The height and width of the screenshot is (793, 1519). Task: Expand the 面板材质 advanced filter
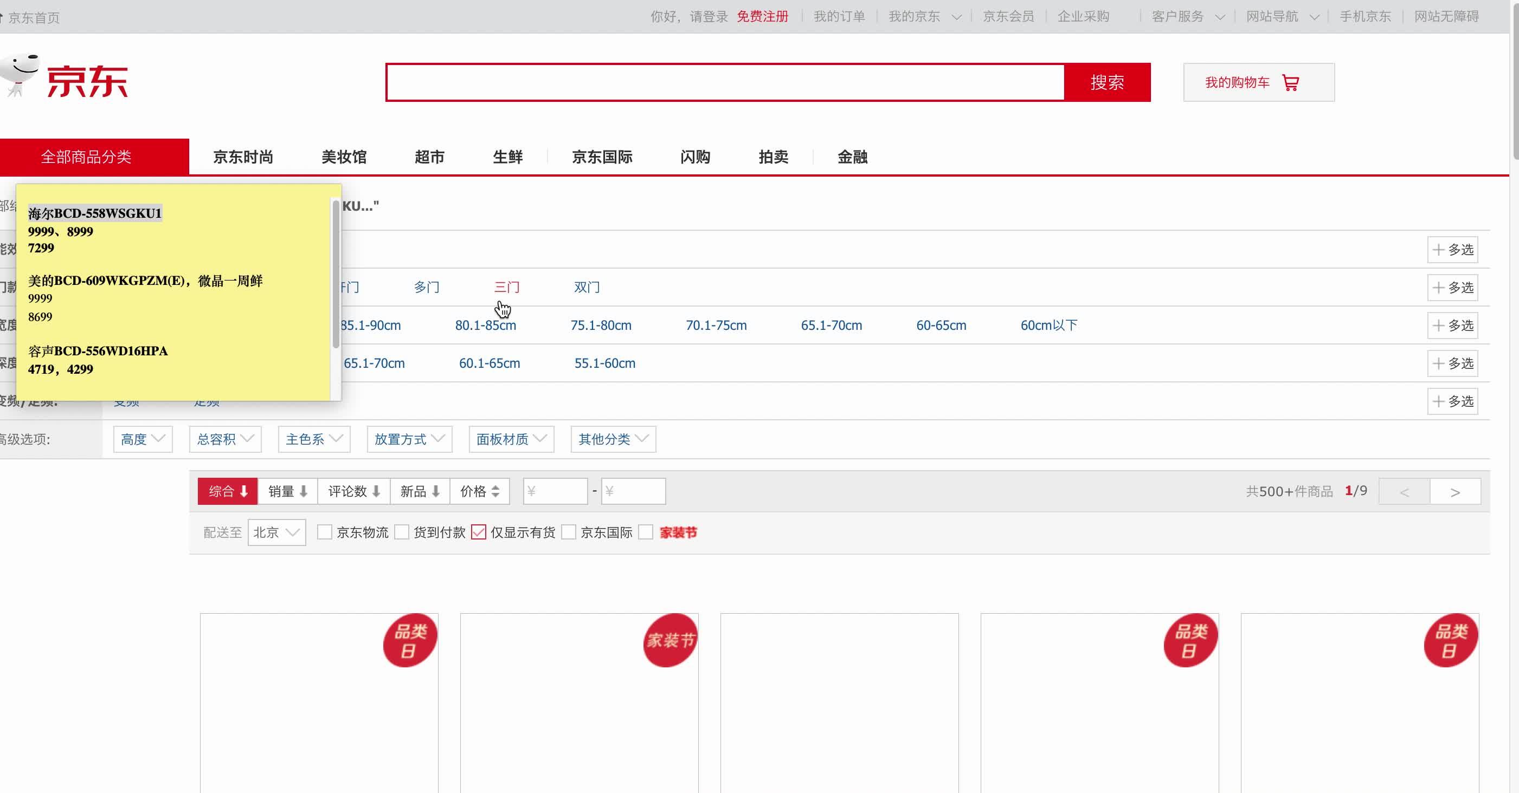click(512, 439)
